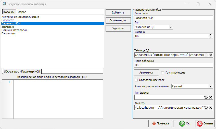Switch to the Колонки tab
This screenshot has height=129, width=216.
tap(9, 12)
